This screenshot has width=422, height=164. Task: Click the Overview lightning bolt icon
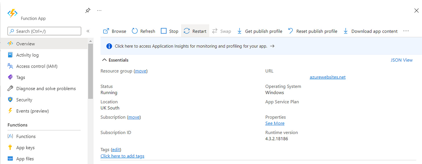click(x=10, y=44)
